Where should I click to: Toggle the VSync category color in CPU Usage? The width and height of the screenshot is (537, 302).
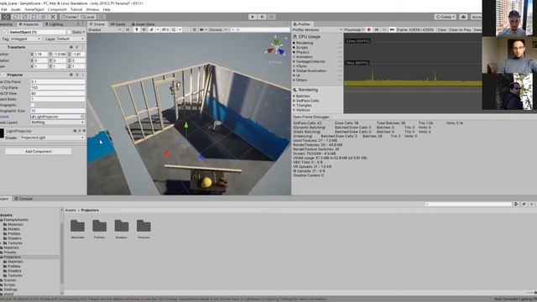tap(294, 66)
